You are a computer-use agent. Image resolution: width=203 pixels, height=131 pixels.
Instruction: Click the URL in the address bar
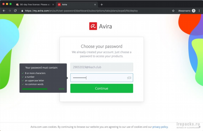click(81, 11)
